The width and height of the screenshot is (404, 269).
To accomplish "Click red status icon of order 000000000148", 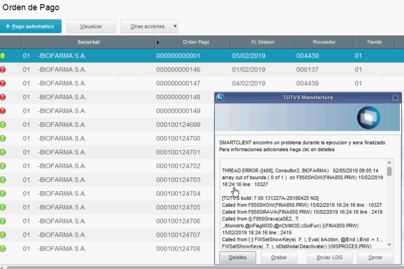I will coord(3,97).
